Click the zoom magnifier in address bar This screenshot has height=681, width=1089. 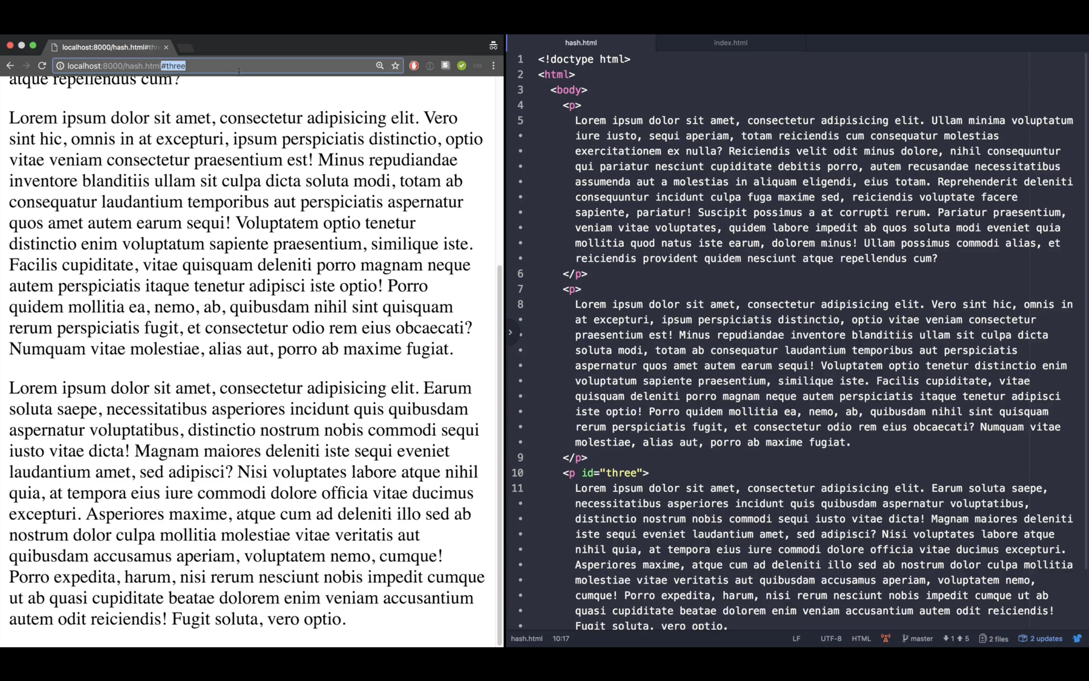[x=380, y=66]
